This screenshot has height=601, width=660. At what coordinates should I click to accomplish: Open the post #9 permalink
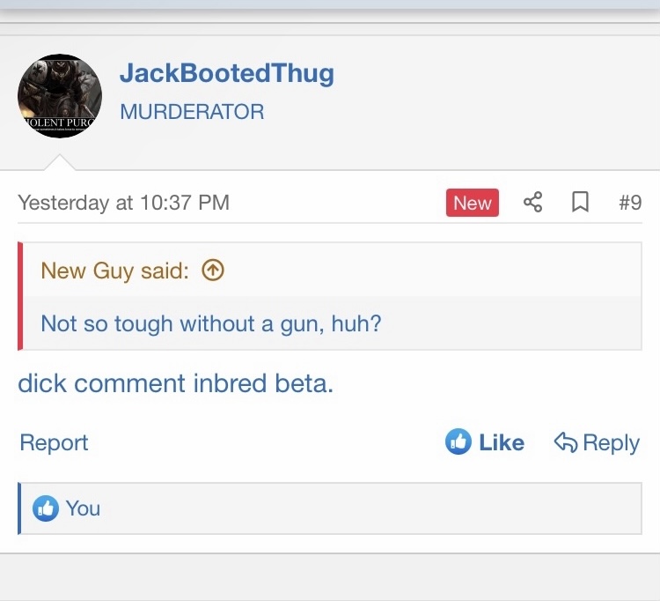(x=630, y=202)
